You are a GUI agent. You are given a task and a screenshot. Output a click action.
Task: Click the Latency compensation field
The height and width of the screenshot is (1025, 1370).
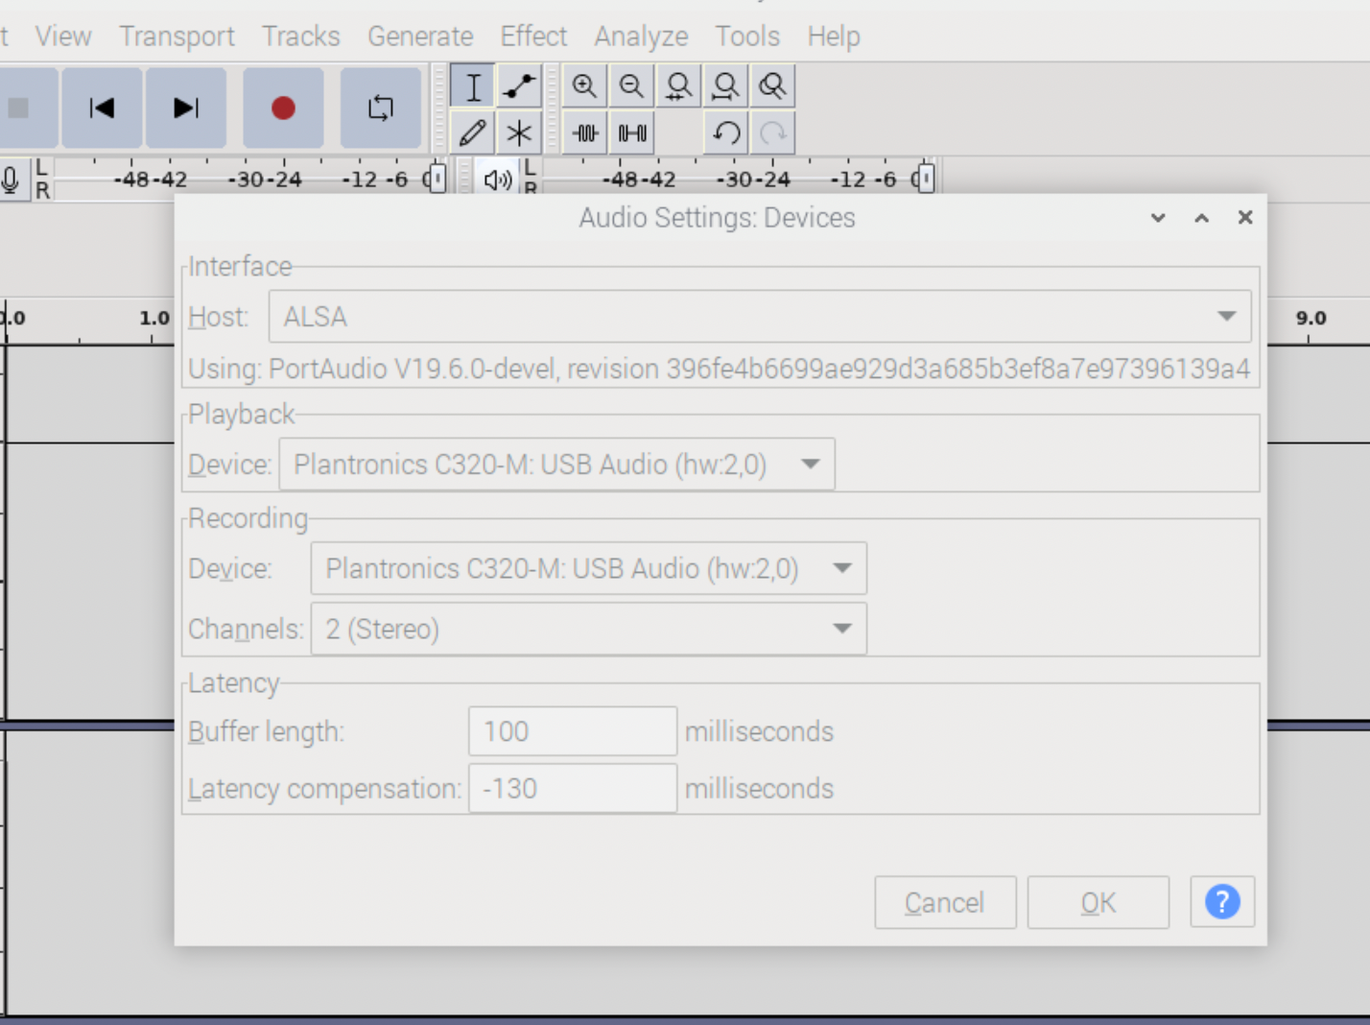point(573,789)
